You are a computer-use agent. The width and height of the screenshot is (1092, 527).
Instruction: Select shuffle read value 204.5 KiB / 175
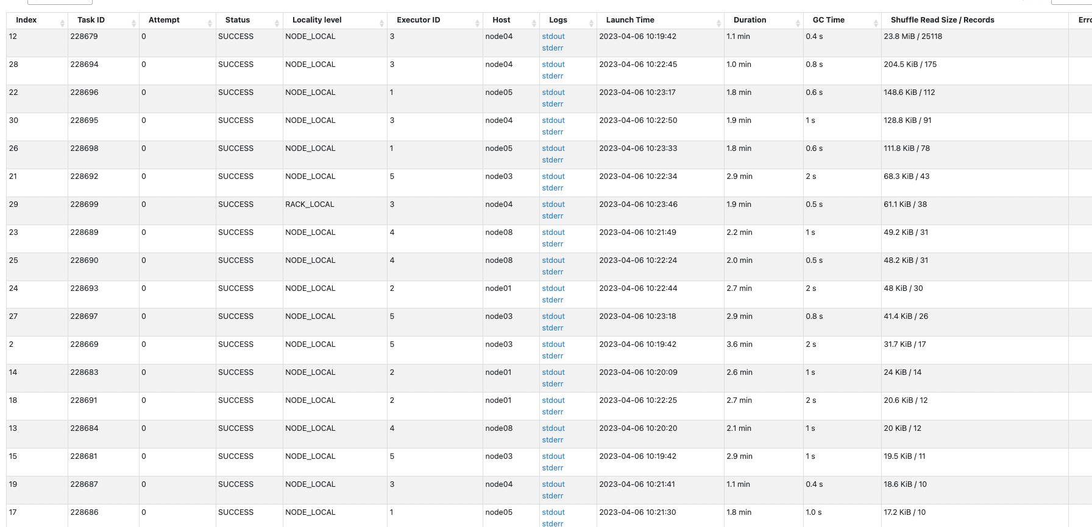(910, 65)
